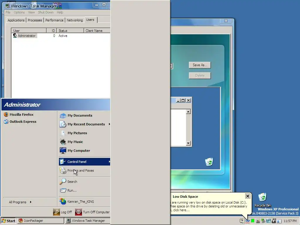Click the Active status cell
Viewport: 300px width, 225px height.
click(x=63, y=36)
